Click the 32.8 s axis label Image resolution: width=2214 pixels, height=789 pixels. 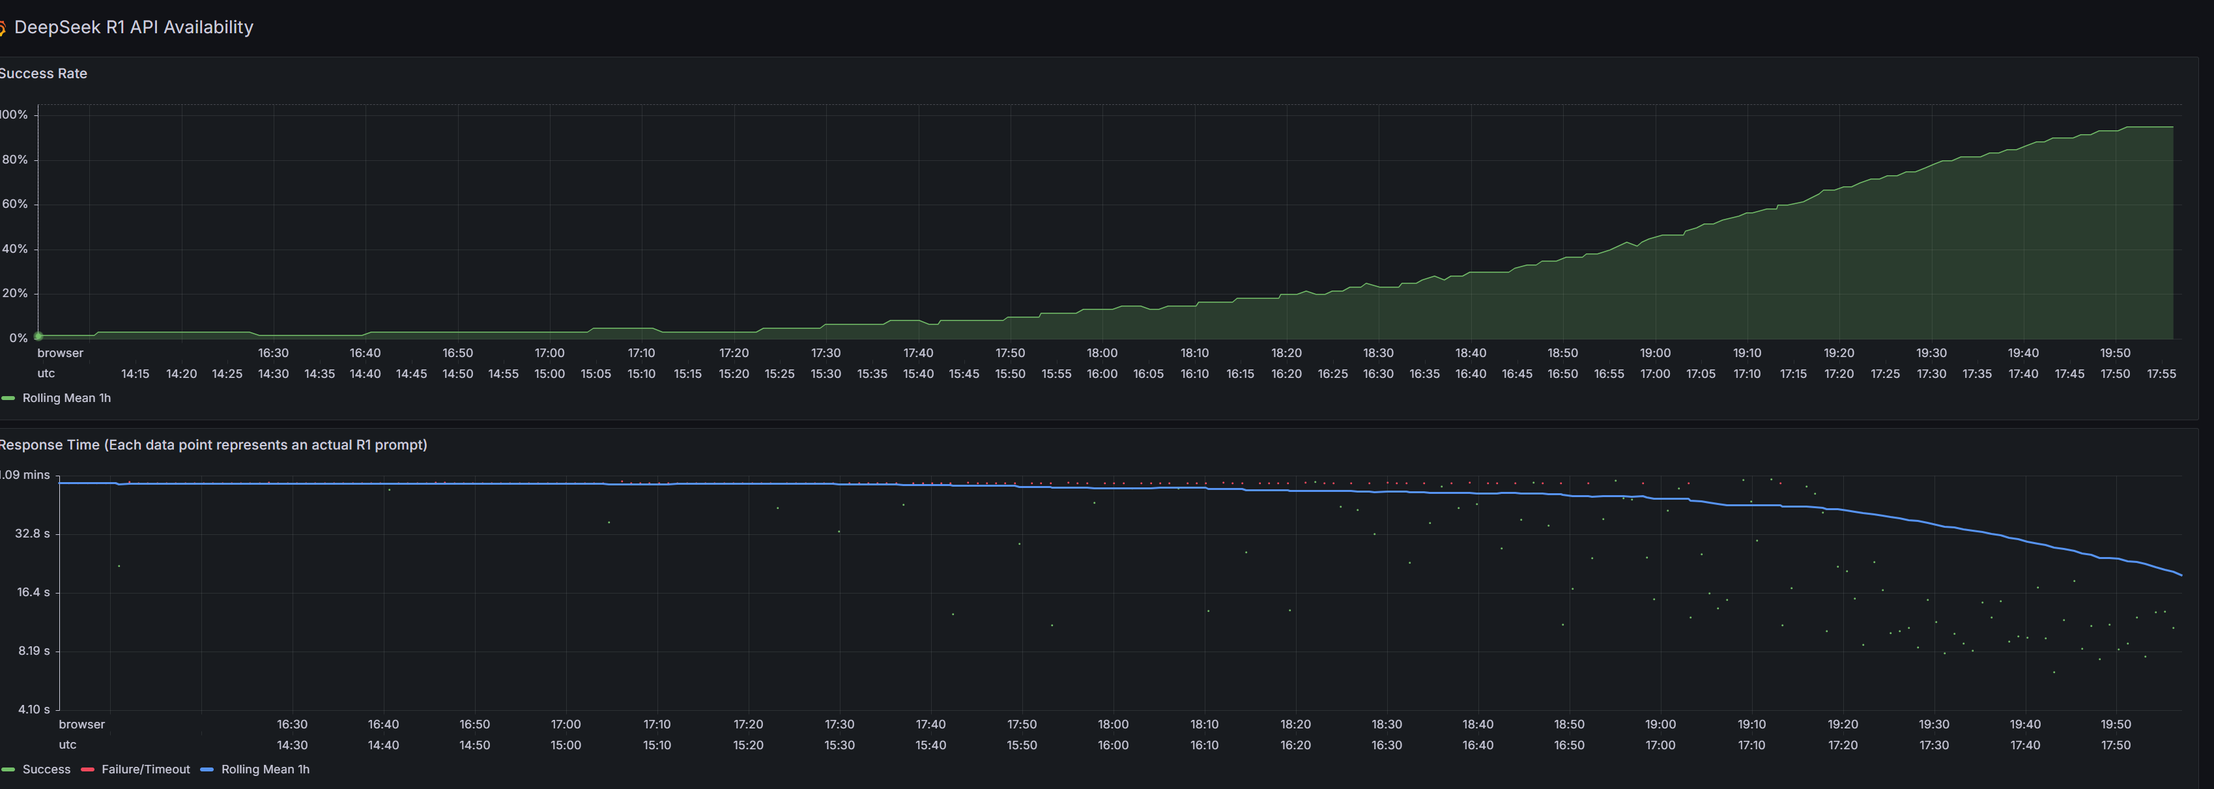tap(33, 534)
